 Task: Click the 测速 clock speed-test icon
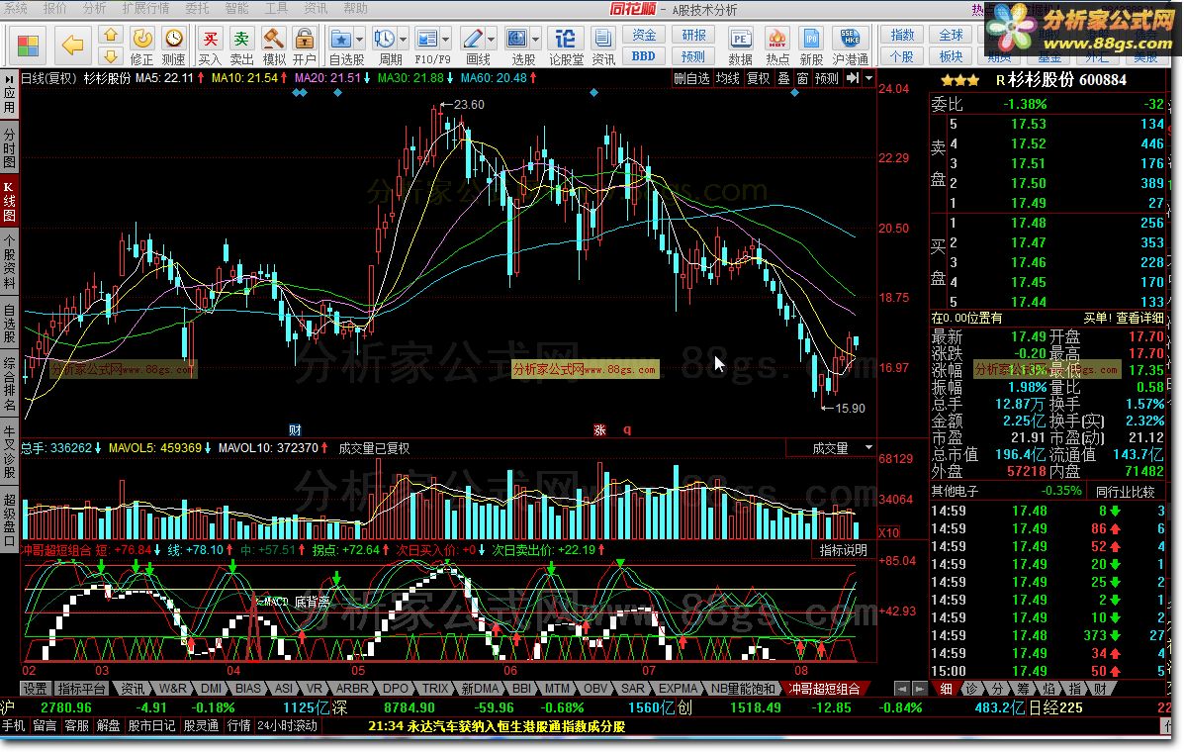174,47
